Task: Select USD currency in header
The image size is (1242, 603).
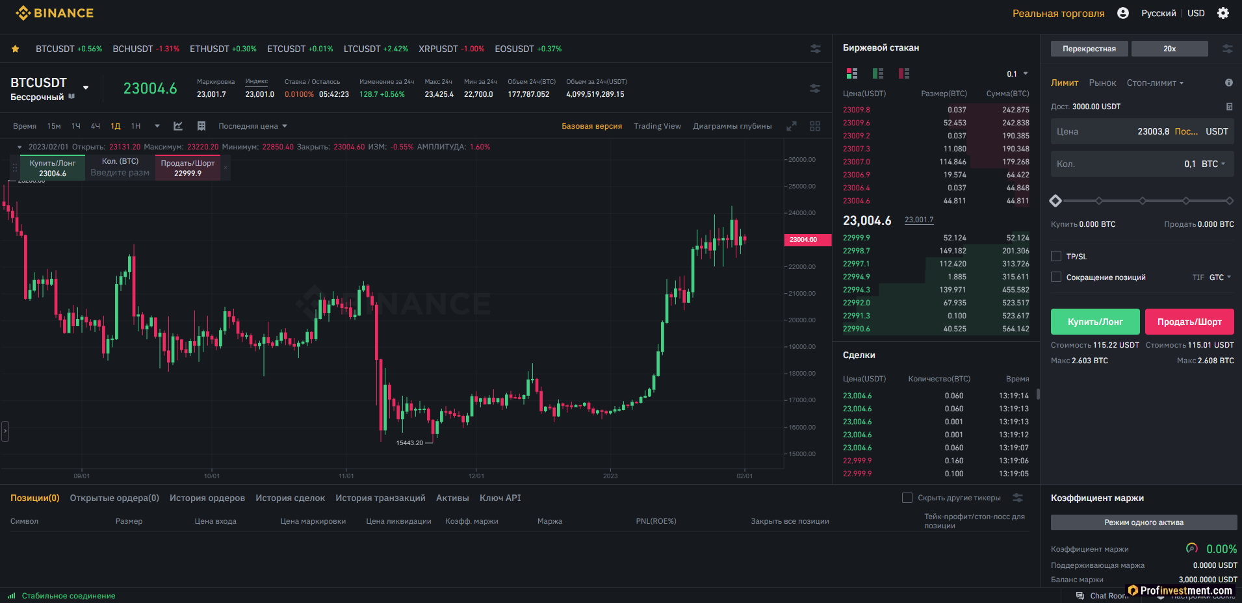Action: [1196, 13]
